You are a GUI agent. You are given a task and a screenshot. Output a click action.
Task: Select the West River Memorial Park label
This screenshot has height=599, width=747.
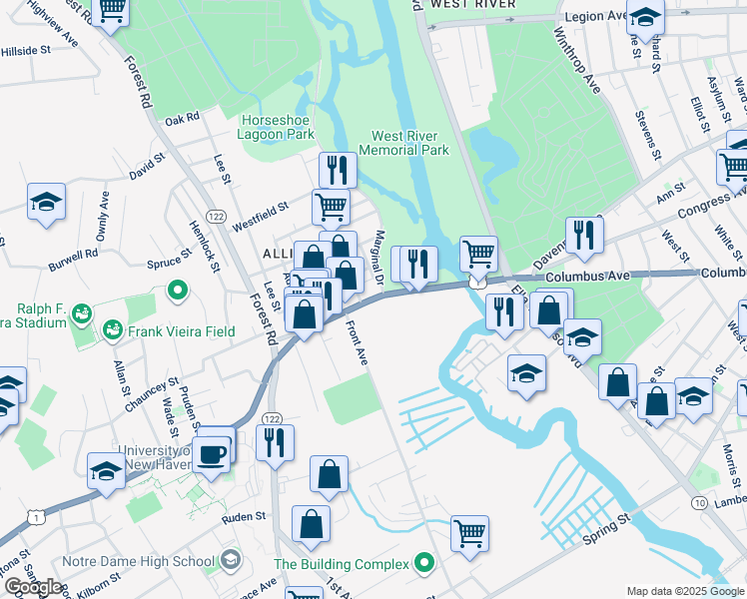[x=404, y=144]
